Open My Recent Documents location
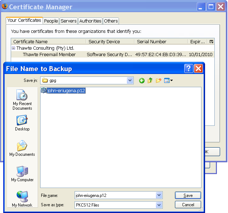Image resolution: width=228 pixels, height=213 pixels. point(22,100)
